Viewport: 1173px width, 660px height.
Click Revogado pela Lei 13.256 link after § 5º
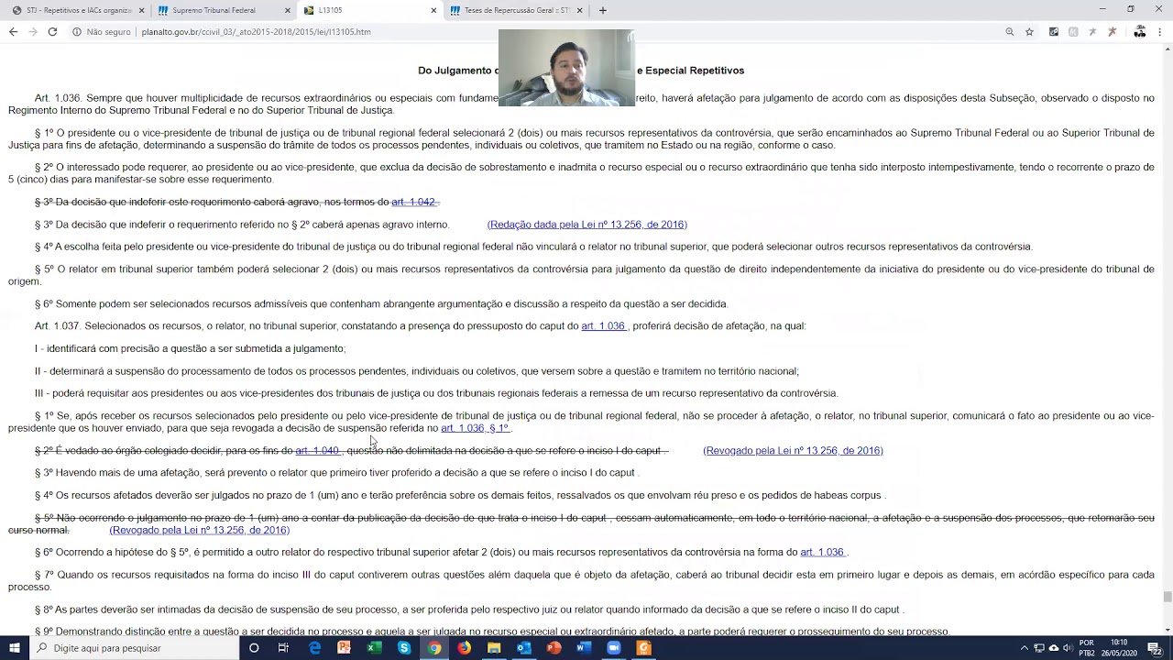[x=199, y=530]
